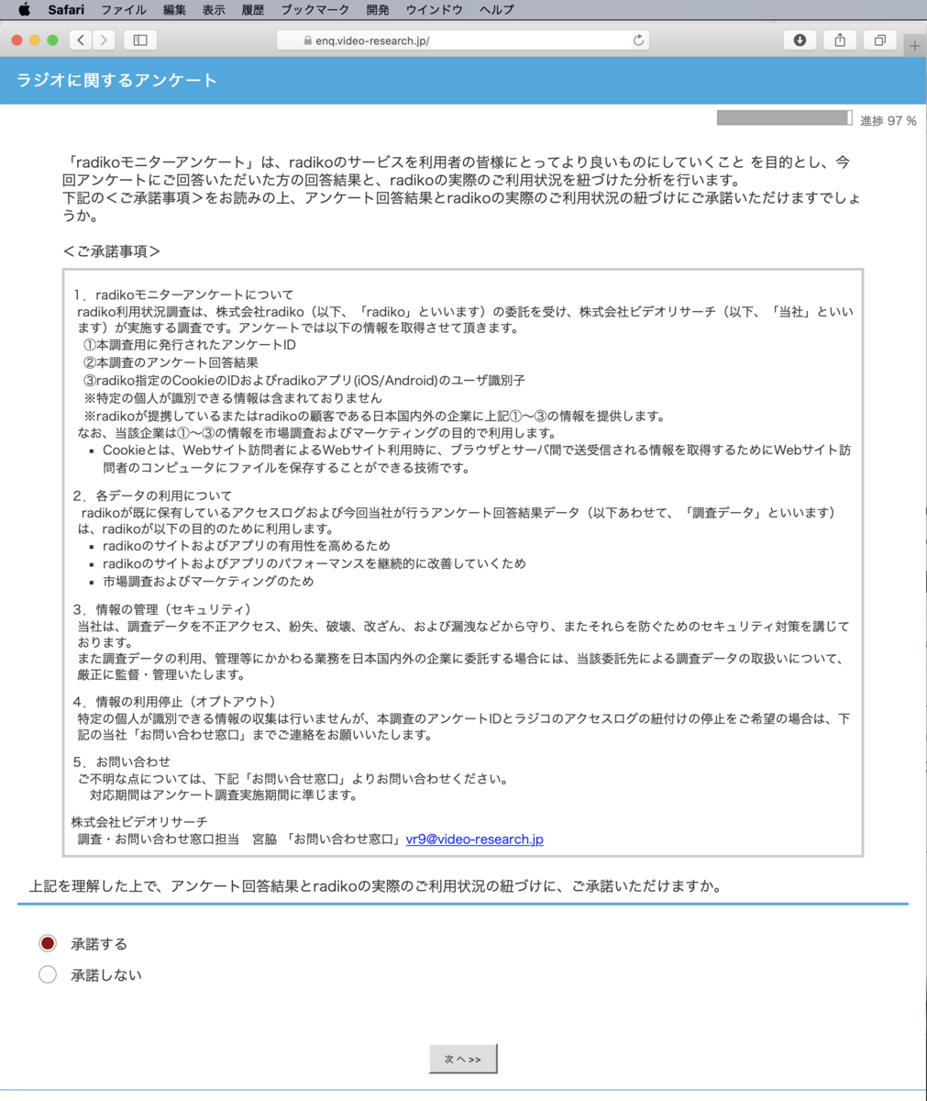
Task: Toggle the Safari sidebar
Action: (x=140, y=40)
